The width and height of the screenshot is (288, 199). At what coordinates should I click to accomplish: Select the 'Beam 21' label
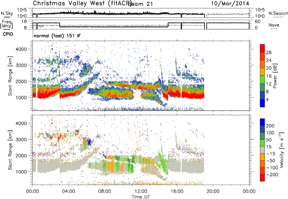pos(140,4)
